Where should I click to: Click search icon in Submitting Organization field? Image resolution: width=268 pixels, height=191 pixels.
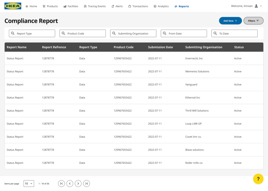(x=114, y=33)
